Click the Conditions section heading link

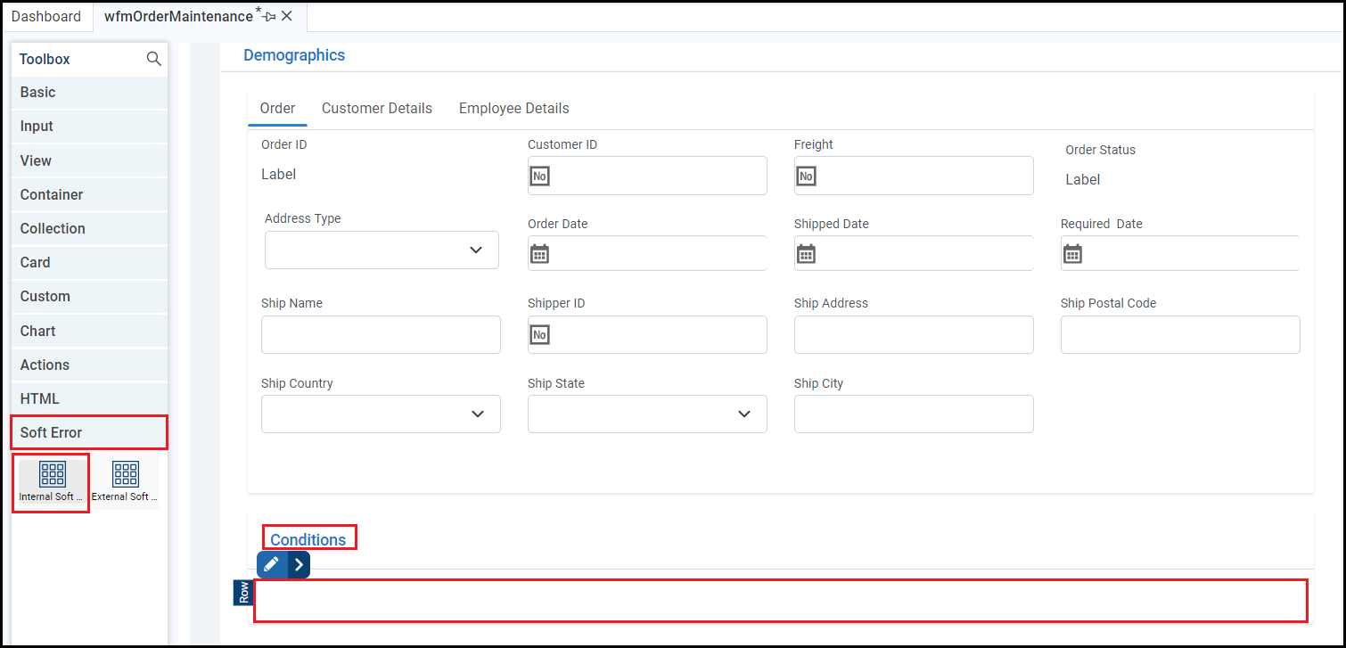308,539
